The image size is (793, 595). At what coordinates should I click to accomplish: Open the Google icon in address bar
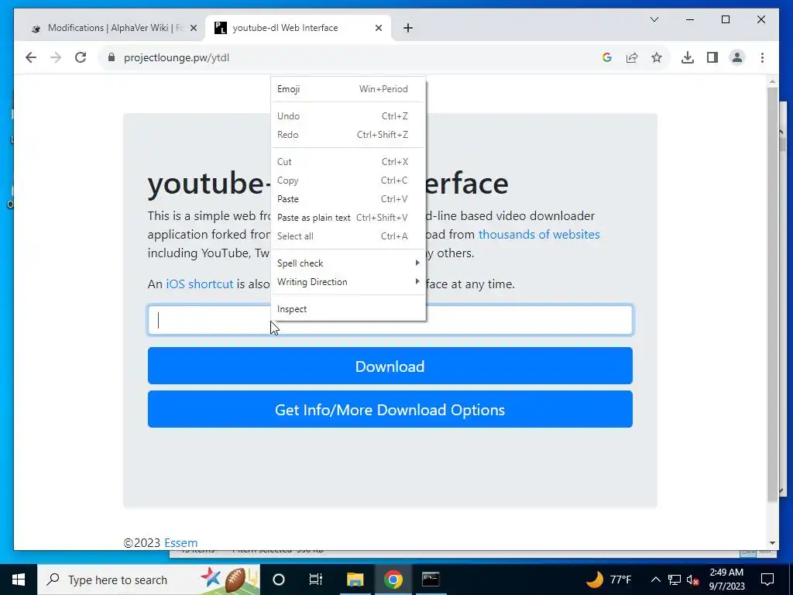[607, 57]
